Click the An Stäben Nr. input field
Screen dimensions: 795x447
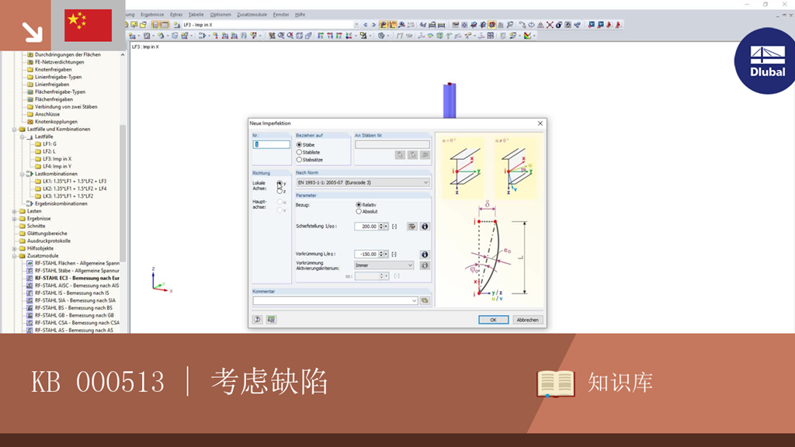[392, 144]
